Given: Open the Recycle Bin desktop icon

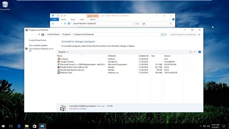Looking at the screenshot, I should (x=5, y=6).
